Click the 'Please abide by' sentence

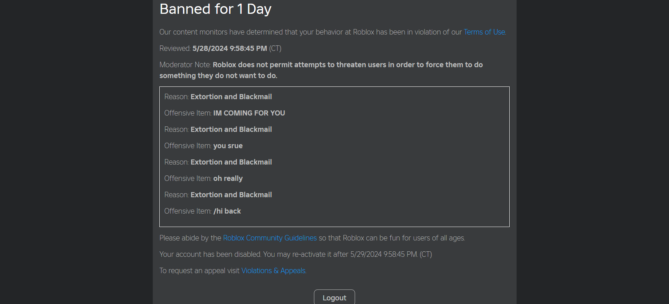191,238
